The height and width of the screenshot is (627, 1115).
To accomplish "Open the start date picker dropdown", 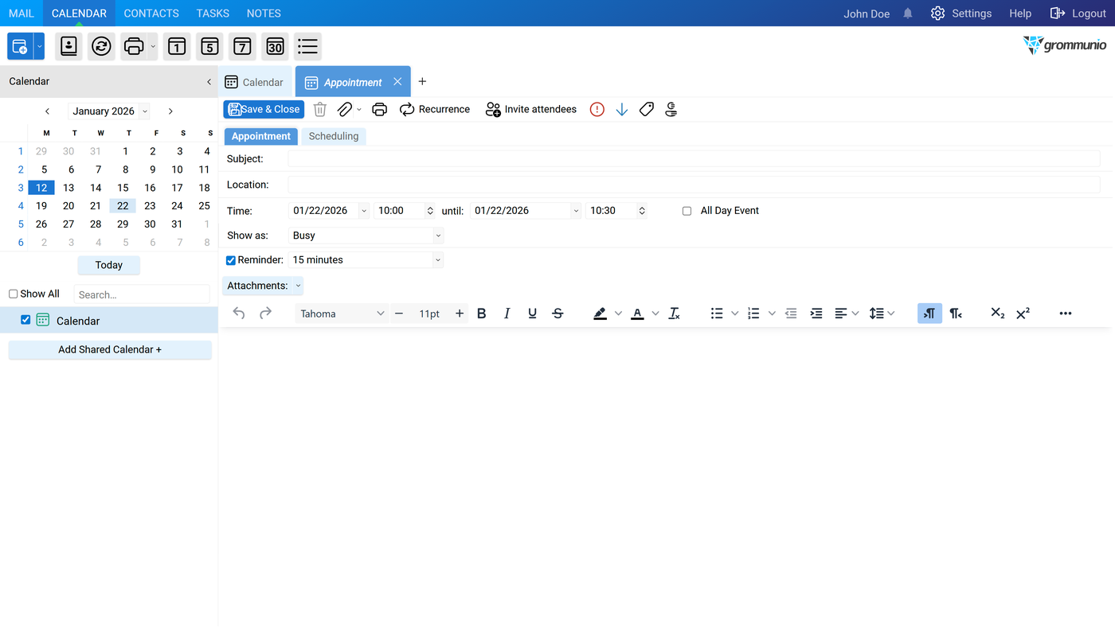I will click(364, 211).
